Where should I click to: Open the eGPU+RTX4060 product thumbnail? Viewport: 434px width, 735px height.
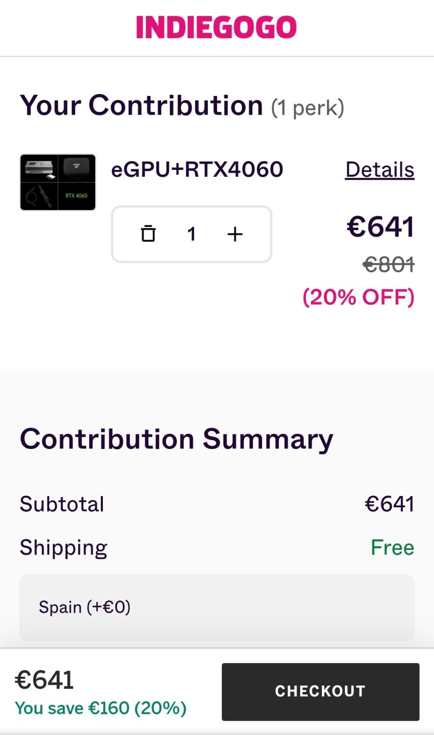pos(58,183)
